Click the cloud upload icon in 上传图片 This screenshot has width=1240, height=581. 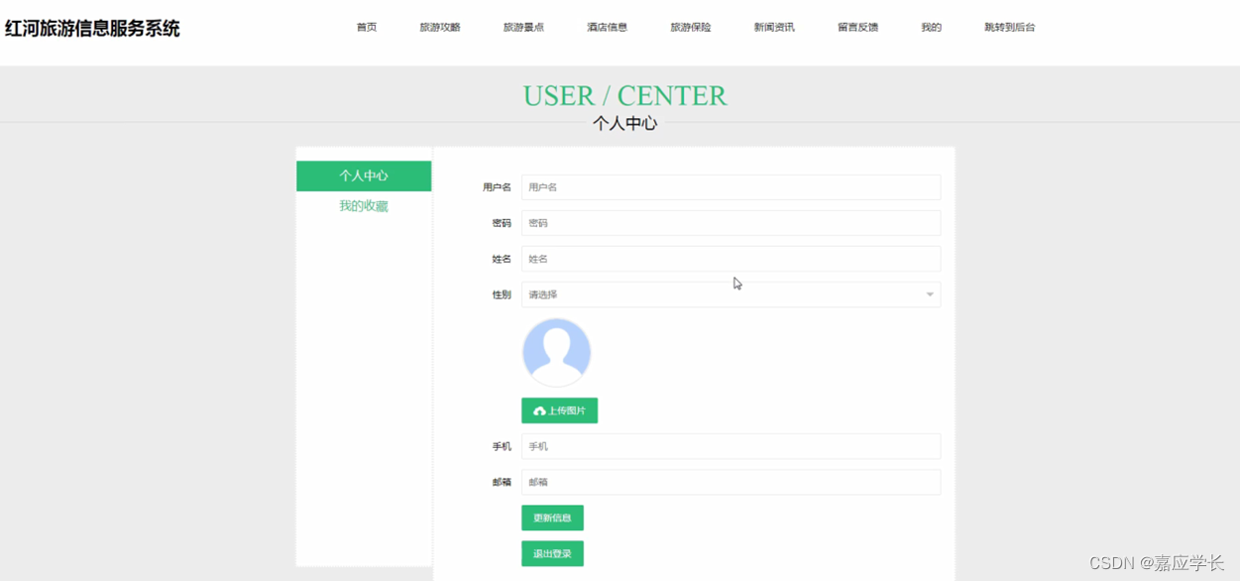pyautogui.click(x=539, y=410)
